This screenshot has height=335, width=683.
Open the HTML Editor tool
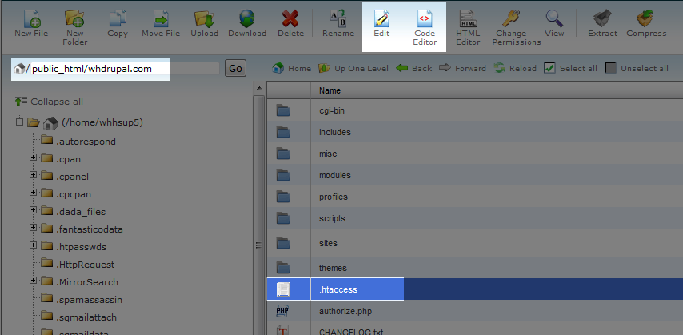tap(468, 18)
